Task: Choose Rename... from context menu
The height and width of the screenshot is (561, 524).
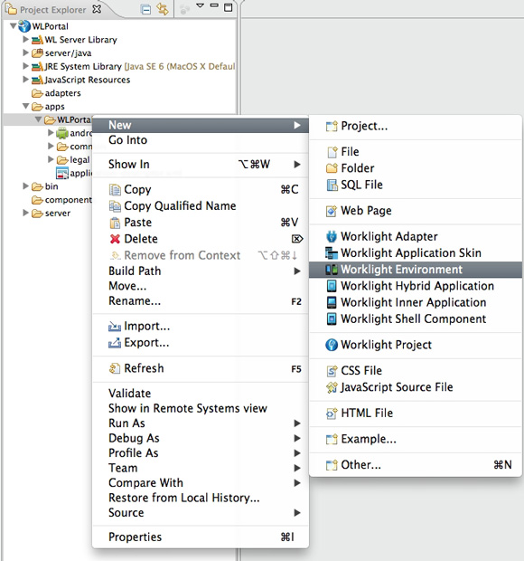Action: 201,301
